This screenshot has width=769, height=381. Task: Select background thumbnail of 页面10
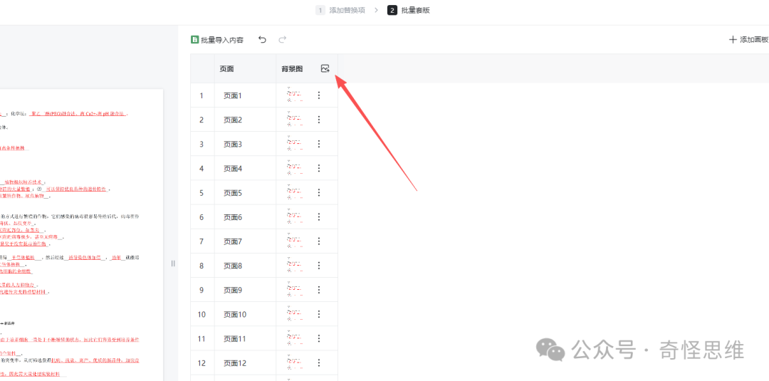pos(295,314)
